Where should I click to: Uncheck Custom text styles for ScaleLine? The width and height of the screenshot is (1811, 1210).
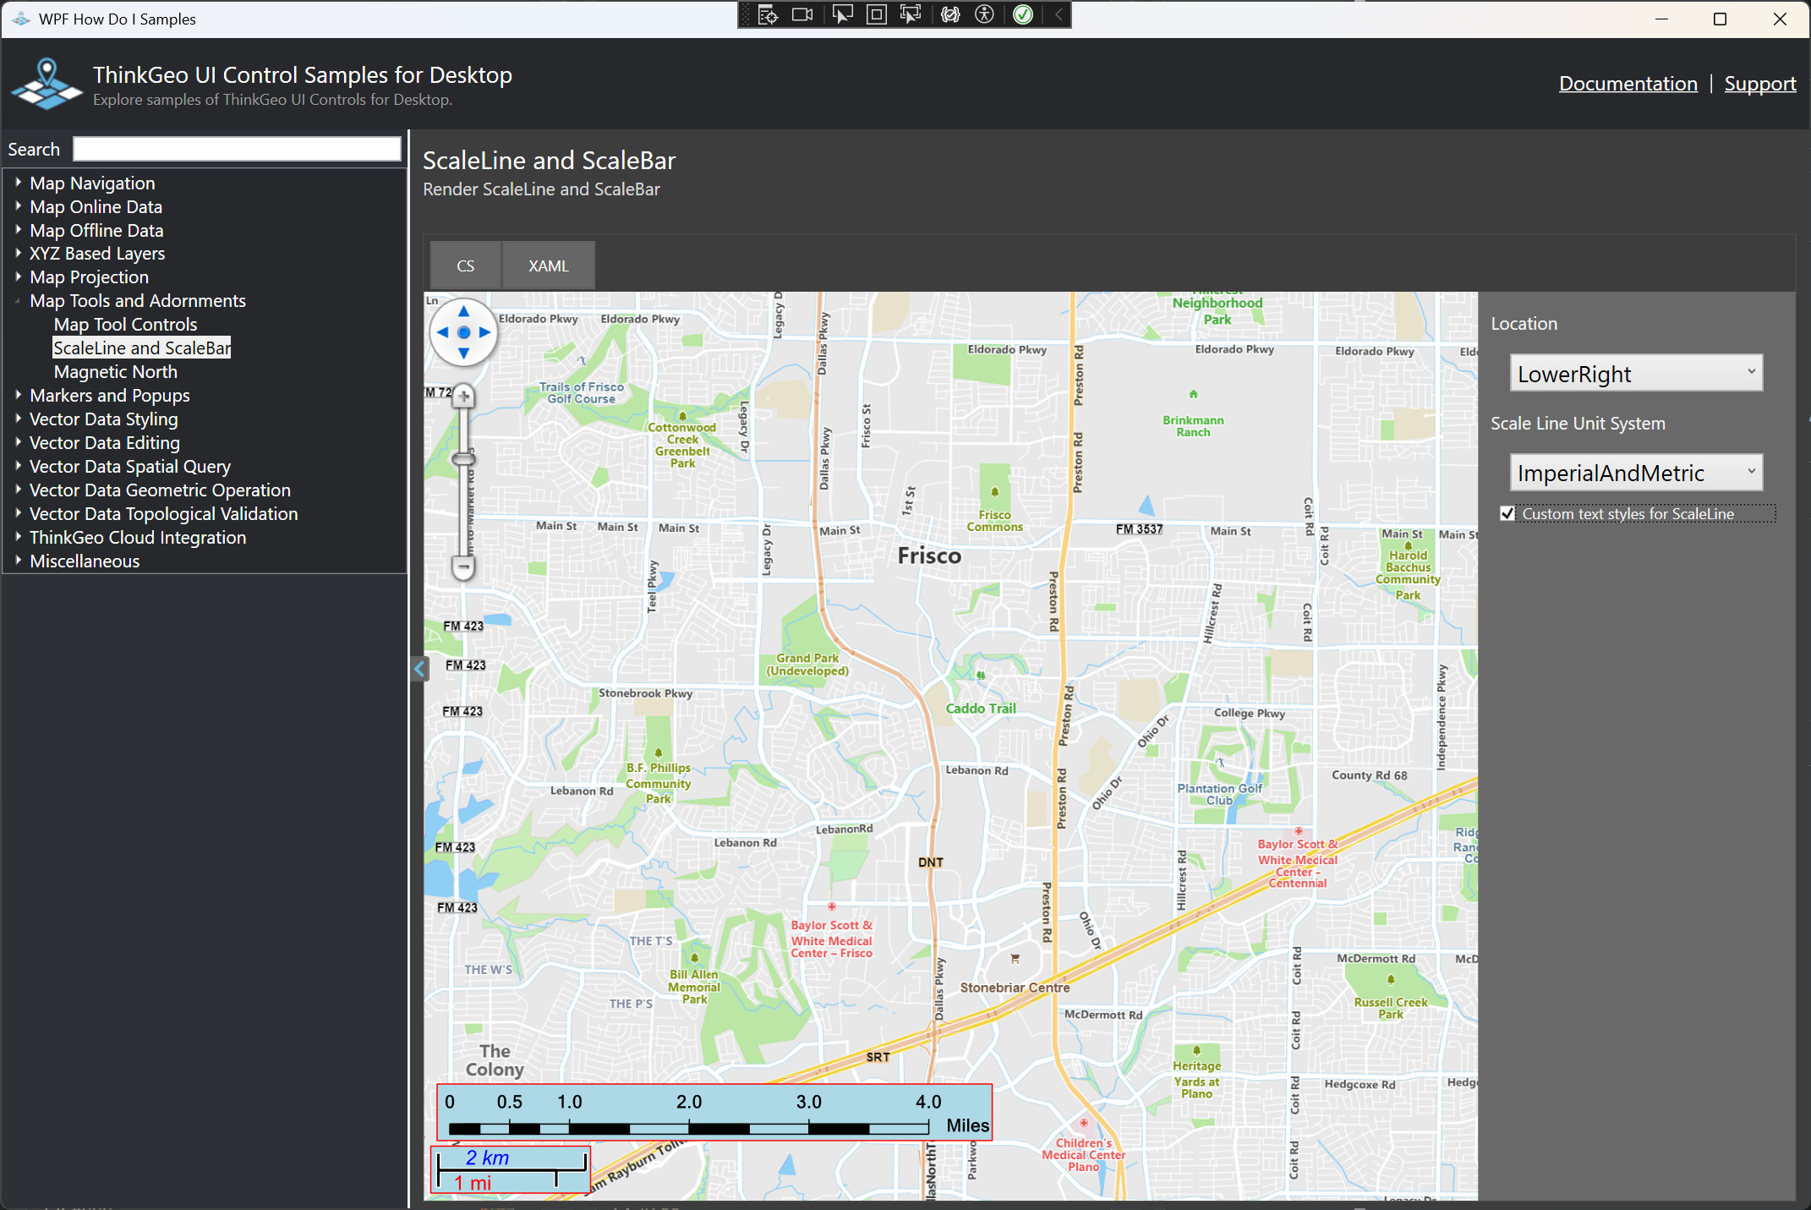[1507, 513]
